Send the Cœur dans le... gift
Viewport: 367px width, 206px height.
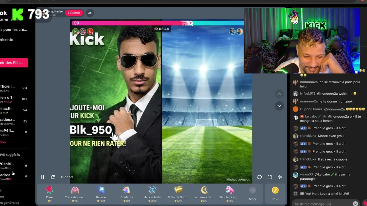click(x=75, y=194)
